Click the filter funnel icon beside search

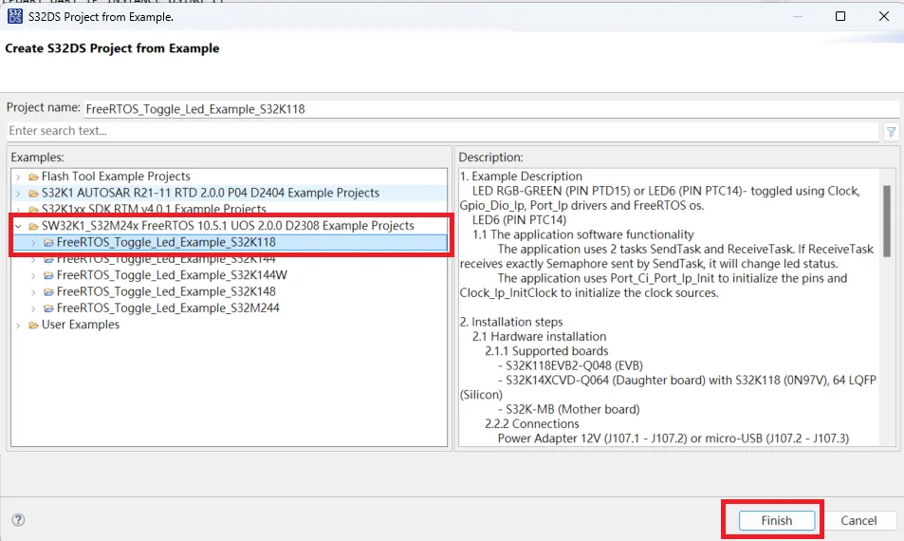891,132
